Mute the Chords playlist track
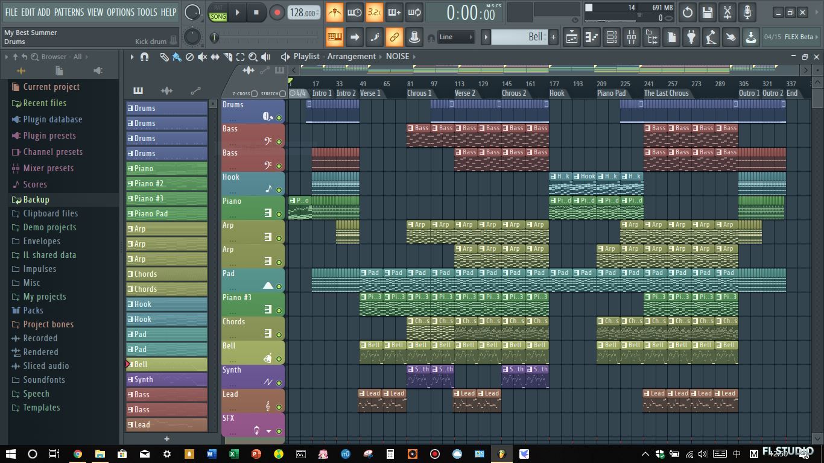Viewport: 824px width, 463px height. [x=279, y=335]
